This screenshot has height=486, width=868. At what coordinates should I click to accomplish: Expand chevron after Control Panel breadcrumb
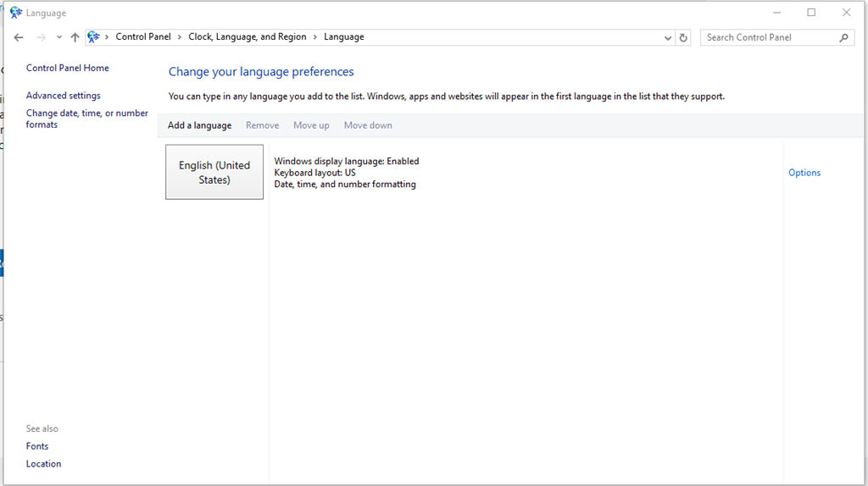coord(180,37)
